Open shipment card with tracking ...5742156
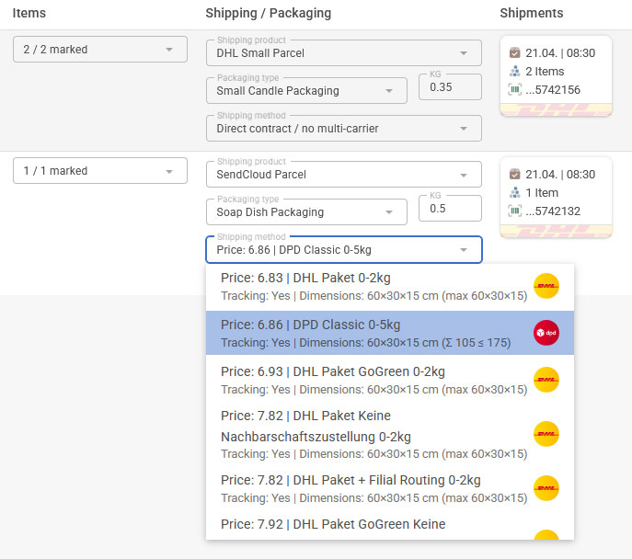 click(x=556, y=76)
